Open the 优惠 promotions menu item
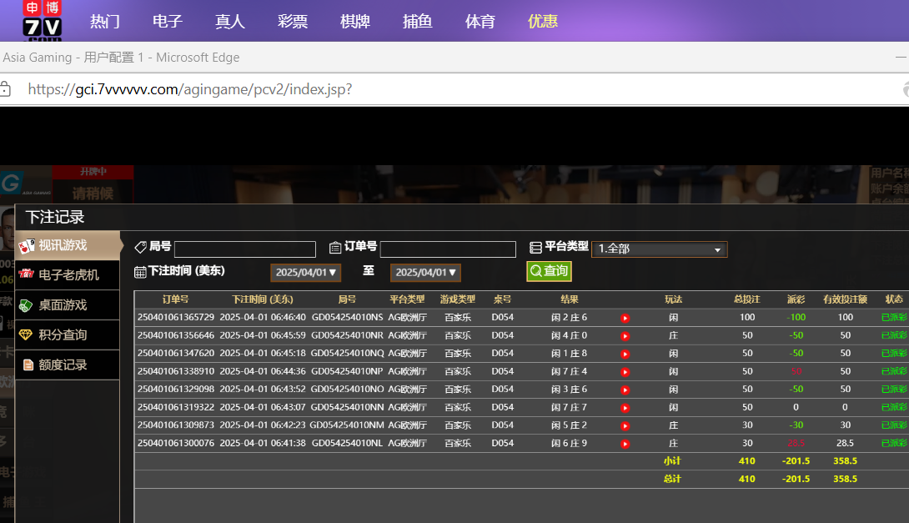Screen dimensions: 909x523 [543, 22]
